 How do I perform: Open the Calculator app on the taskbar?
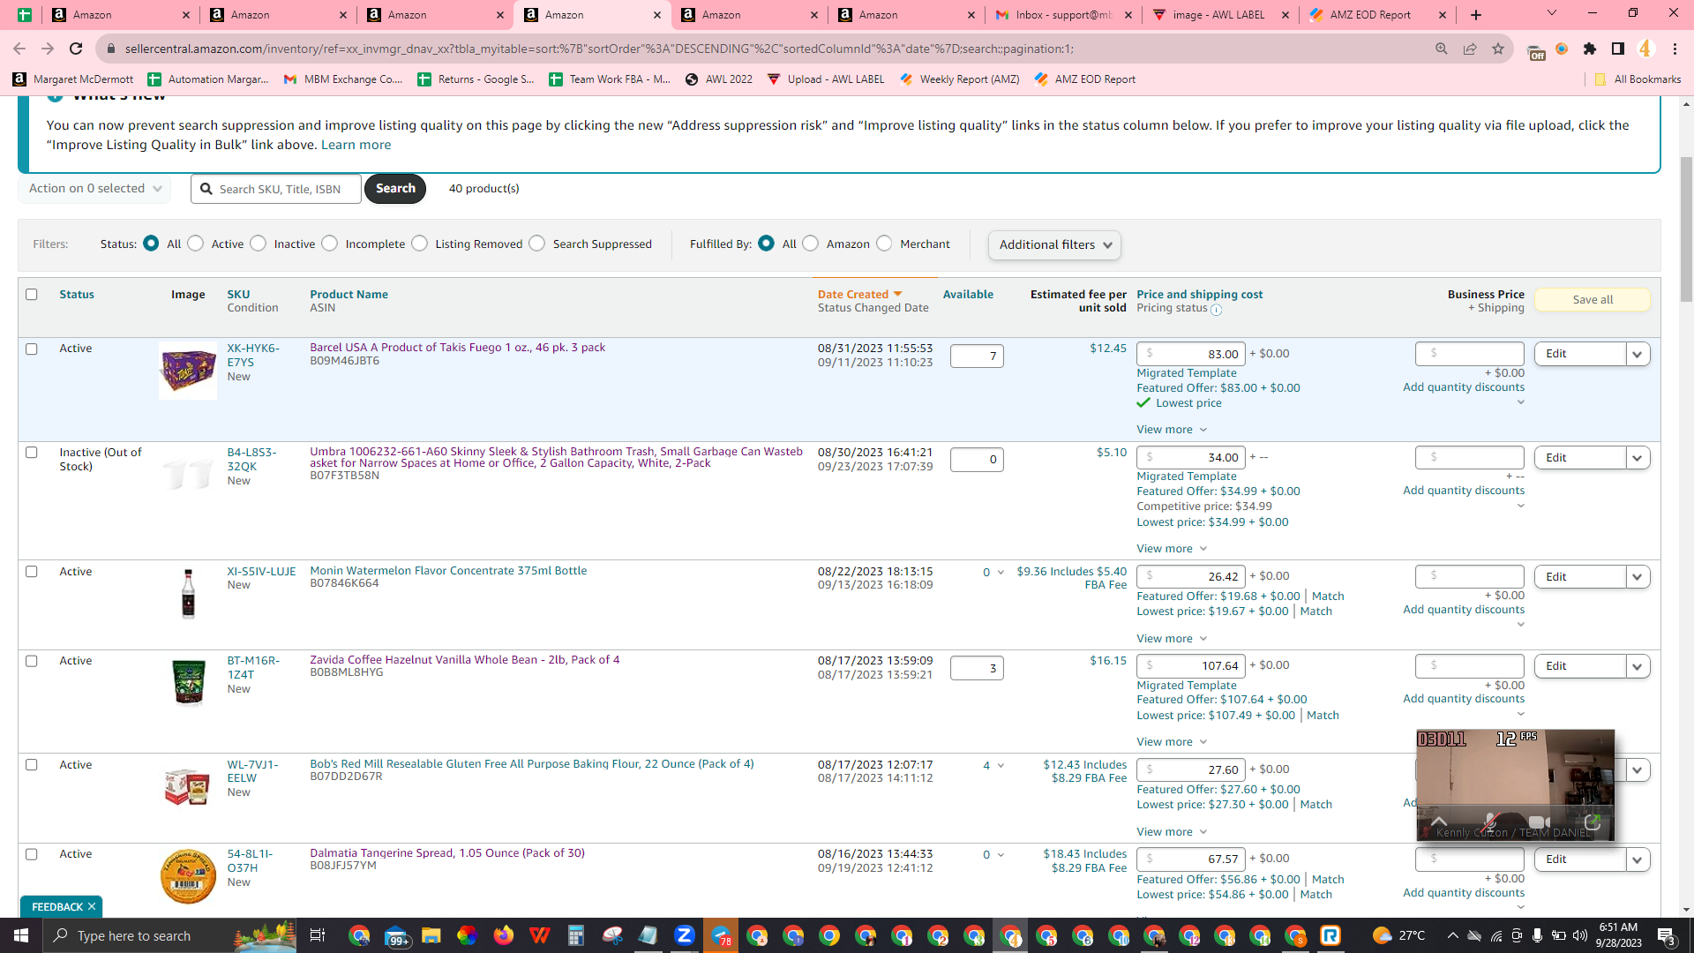[575, 935]
